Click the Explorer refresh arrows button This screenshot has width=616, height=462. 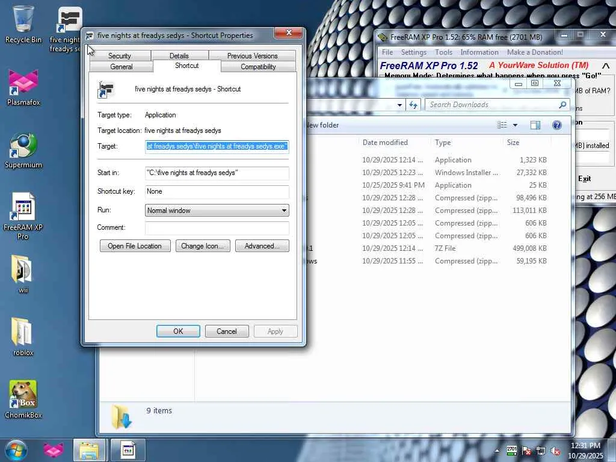(x=413, y=105)
